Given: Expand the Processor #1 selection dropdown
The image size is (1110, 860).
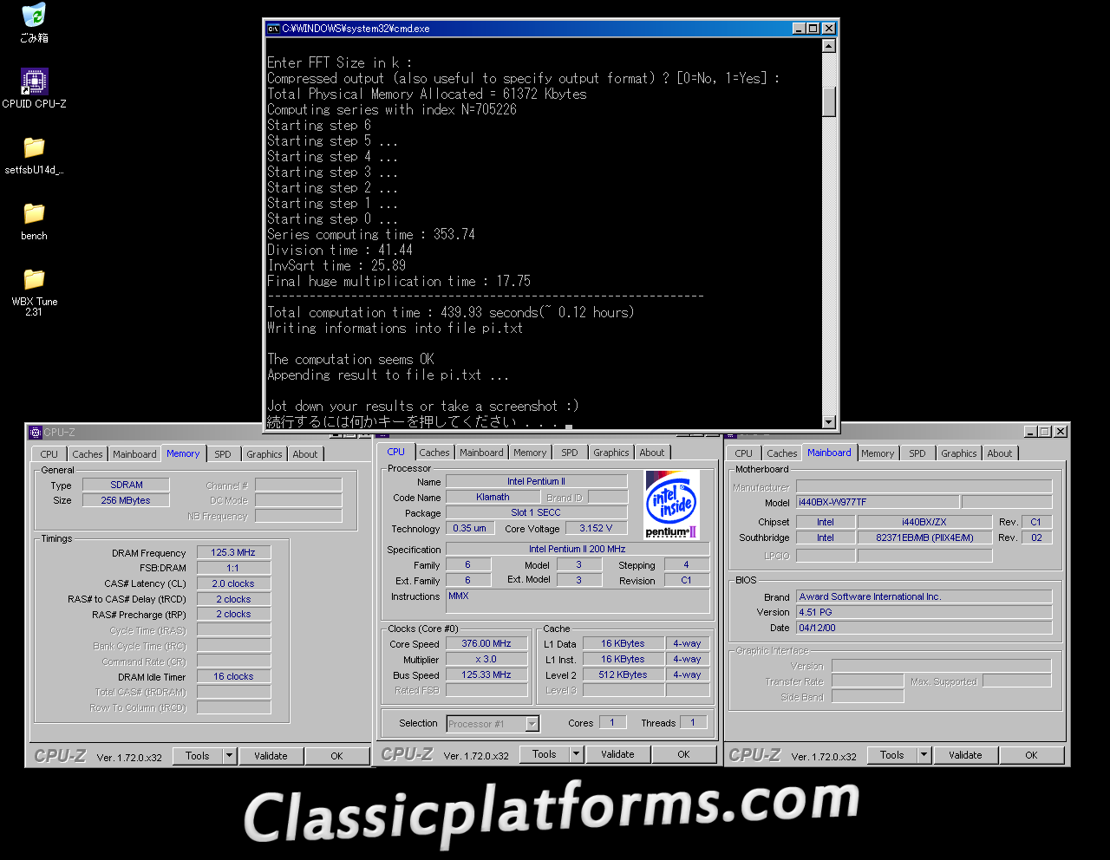Looking at the screenshot, I should (532, 724).
